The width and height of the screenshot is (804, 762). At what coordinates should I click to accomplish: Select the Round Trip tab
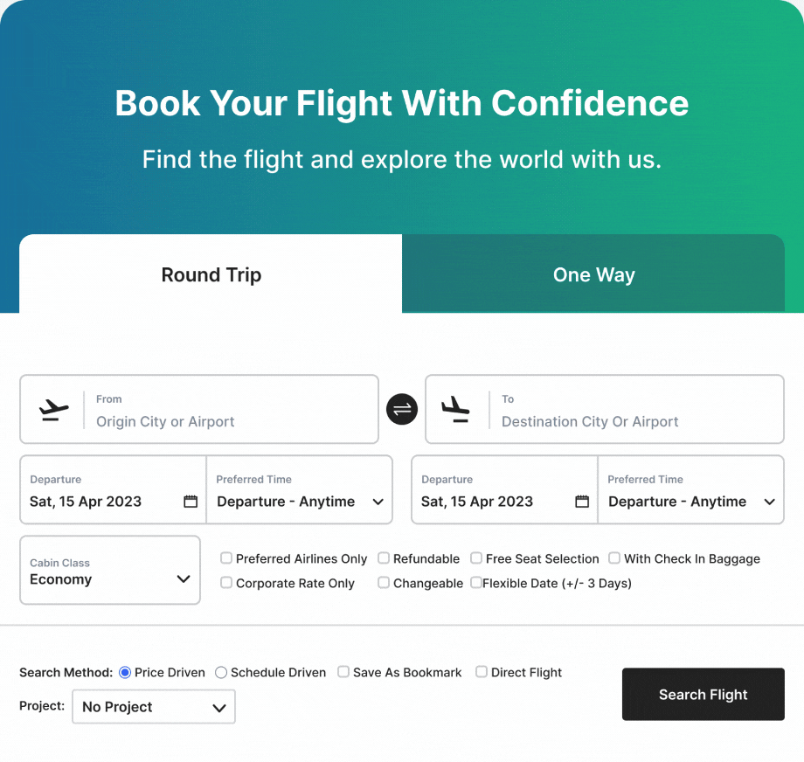[x=211, y=274]
